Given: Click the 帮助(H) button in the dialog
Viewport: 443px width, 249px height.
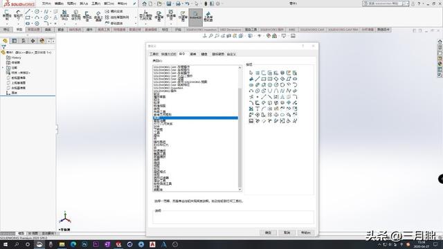Looking at the screenshot, I should pos(306,232).
